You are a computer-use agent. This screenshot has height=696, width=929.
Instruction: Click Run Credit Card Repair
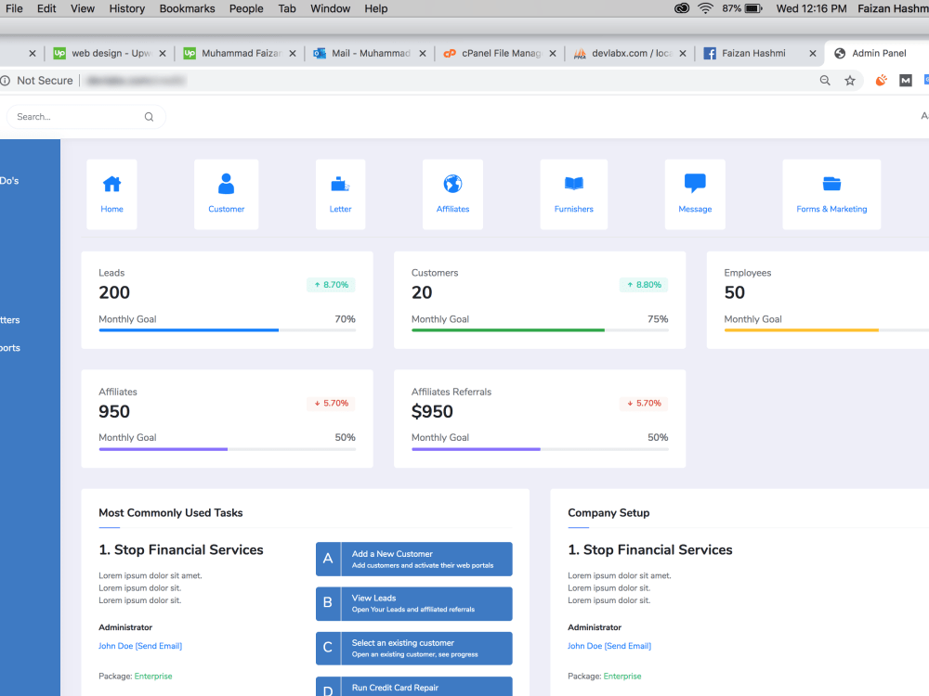[x=413, y=686]
